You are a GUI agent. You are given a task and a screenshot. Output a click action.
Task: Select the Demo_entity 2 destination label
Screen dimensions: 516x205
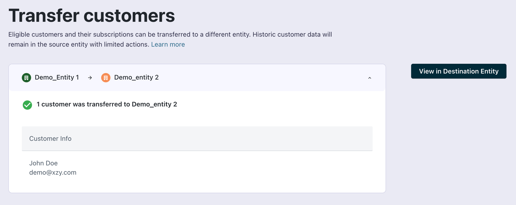136,78
